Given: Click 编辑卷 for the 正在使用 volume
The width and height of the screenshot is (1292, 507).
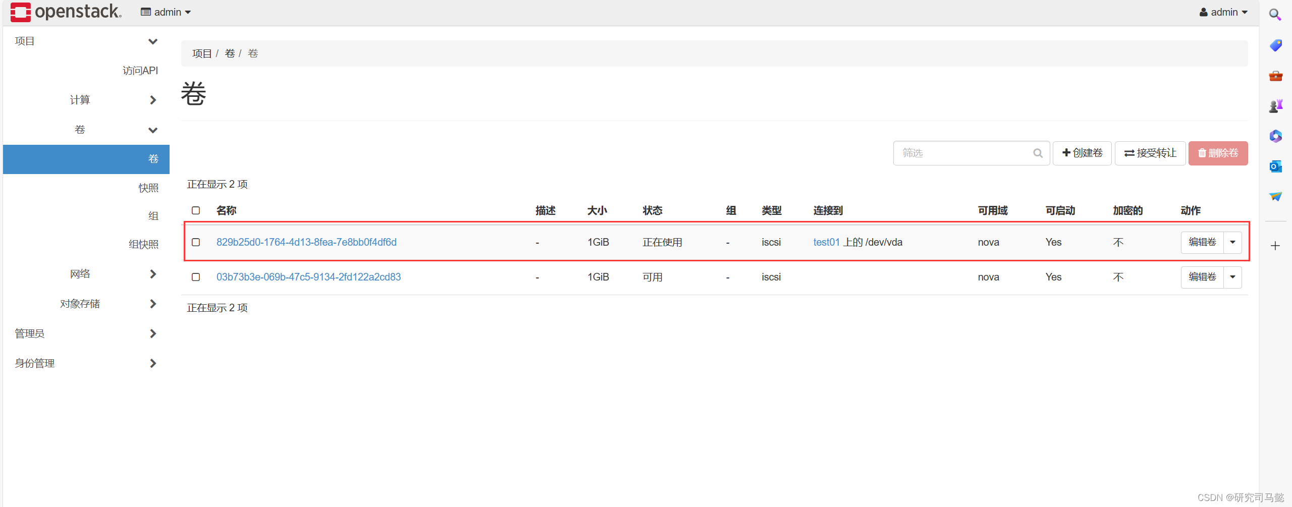Looking at the screenshot, I should coord(1202,242).
